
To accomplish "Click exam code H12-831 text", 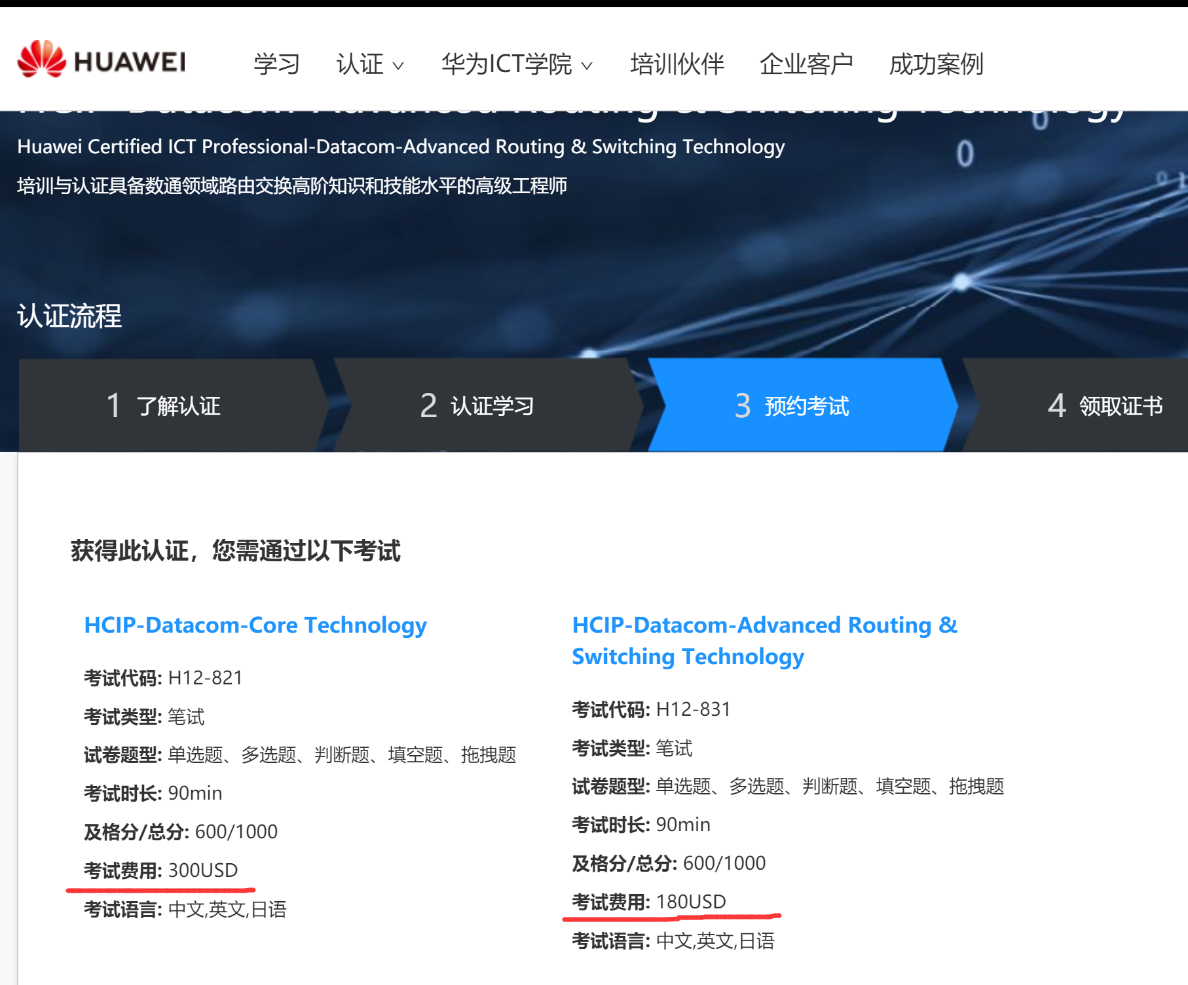I will (693, 709).
